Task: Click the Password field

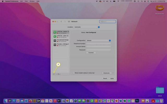Action: (x=98, y=50)
